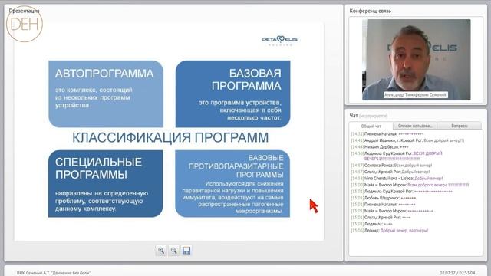491x276 pixels.
Task: Select the БАЗОВЫЕ ПРОТИВОПАРАЗИТАРНЫЕ ПРОГРАММЫ box
Action: tap(232, 184)
